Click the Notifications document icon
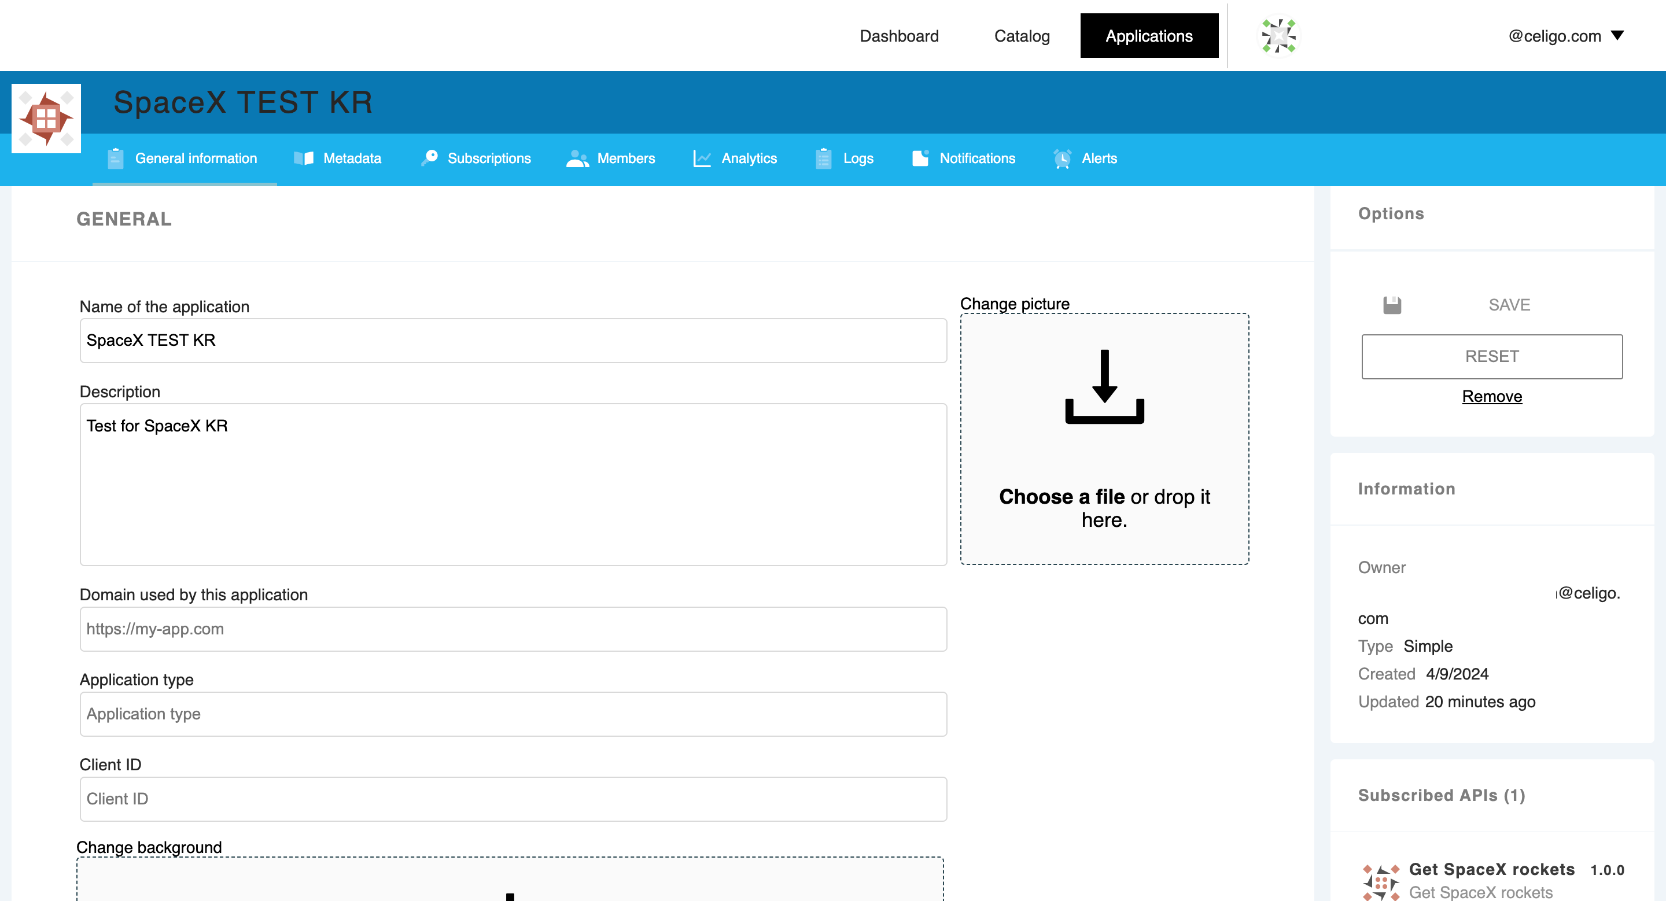The height and width of the screenshot is (901, 1666). [x=920, y=158]
